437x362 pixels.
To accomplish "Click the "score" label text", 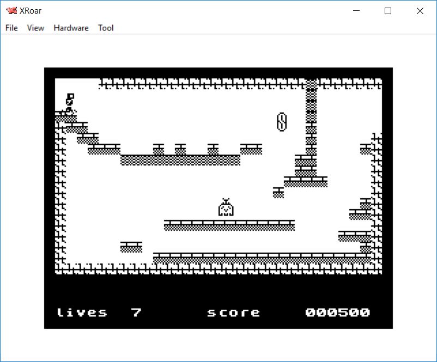I will 234,312.
